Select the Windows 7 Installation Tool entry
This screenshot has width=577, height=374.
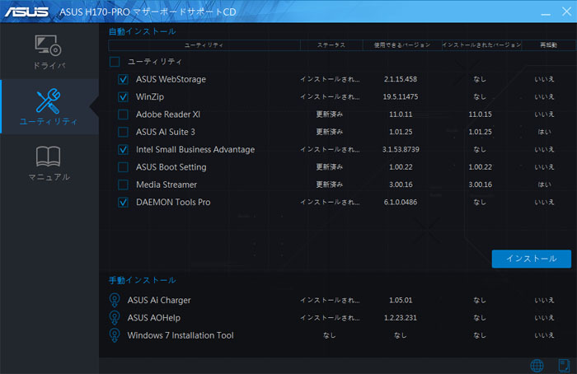181,335
